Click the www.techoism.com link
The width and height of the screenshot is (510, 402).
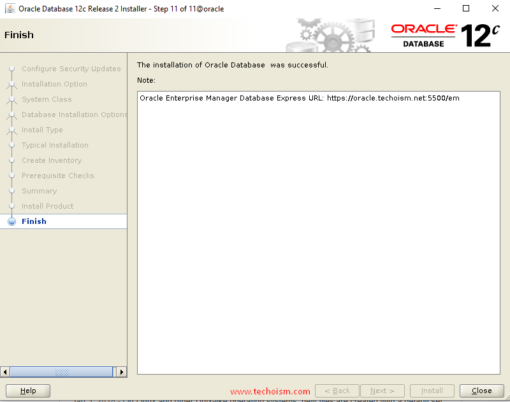point(270,391)
